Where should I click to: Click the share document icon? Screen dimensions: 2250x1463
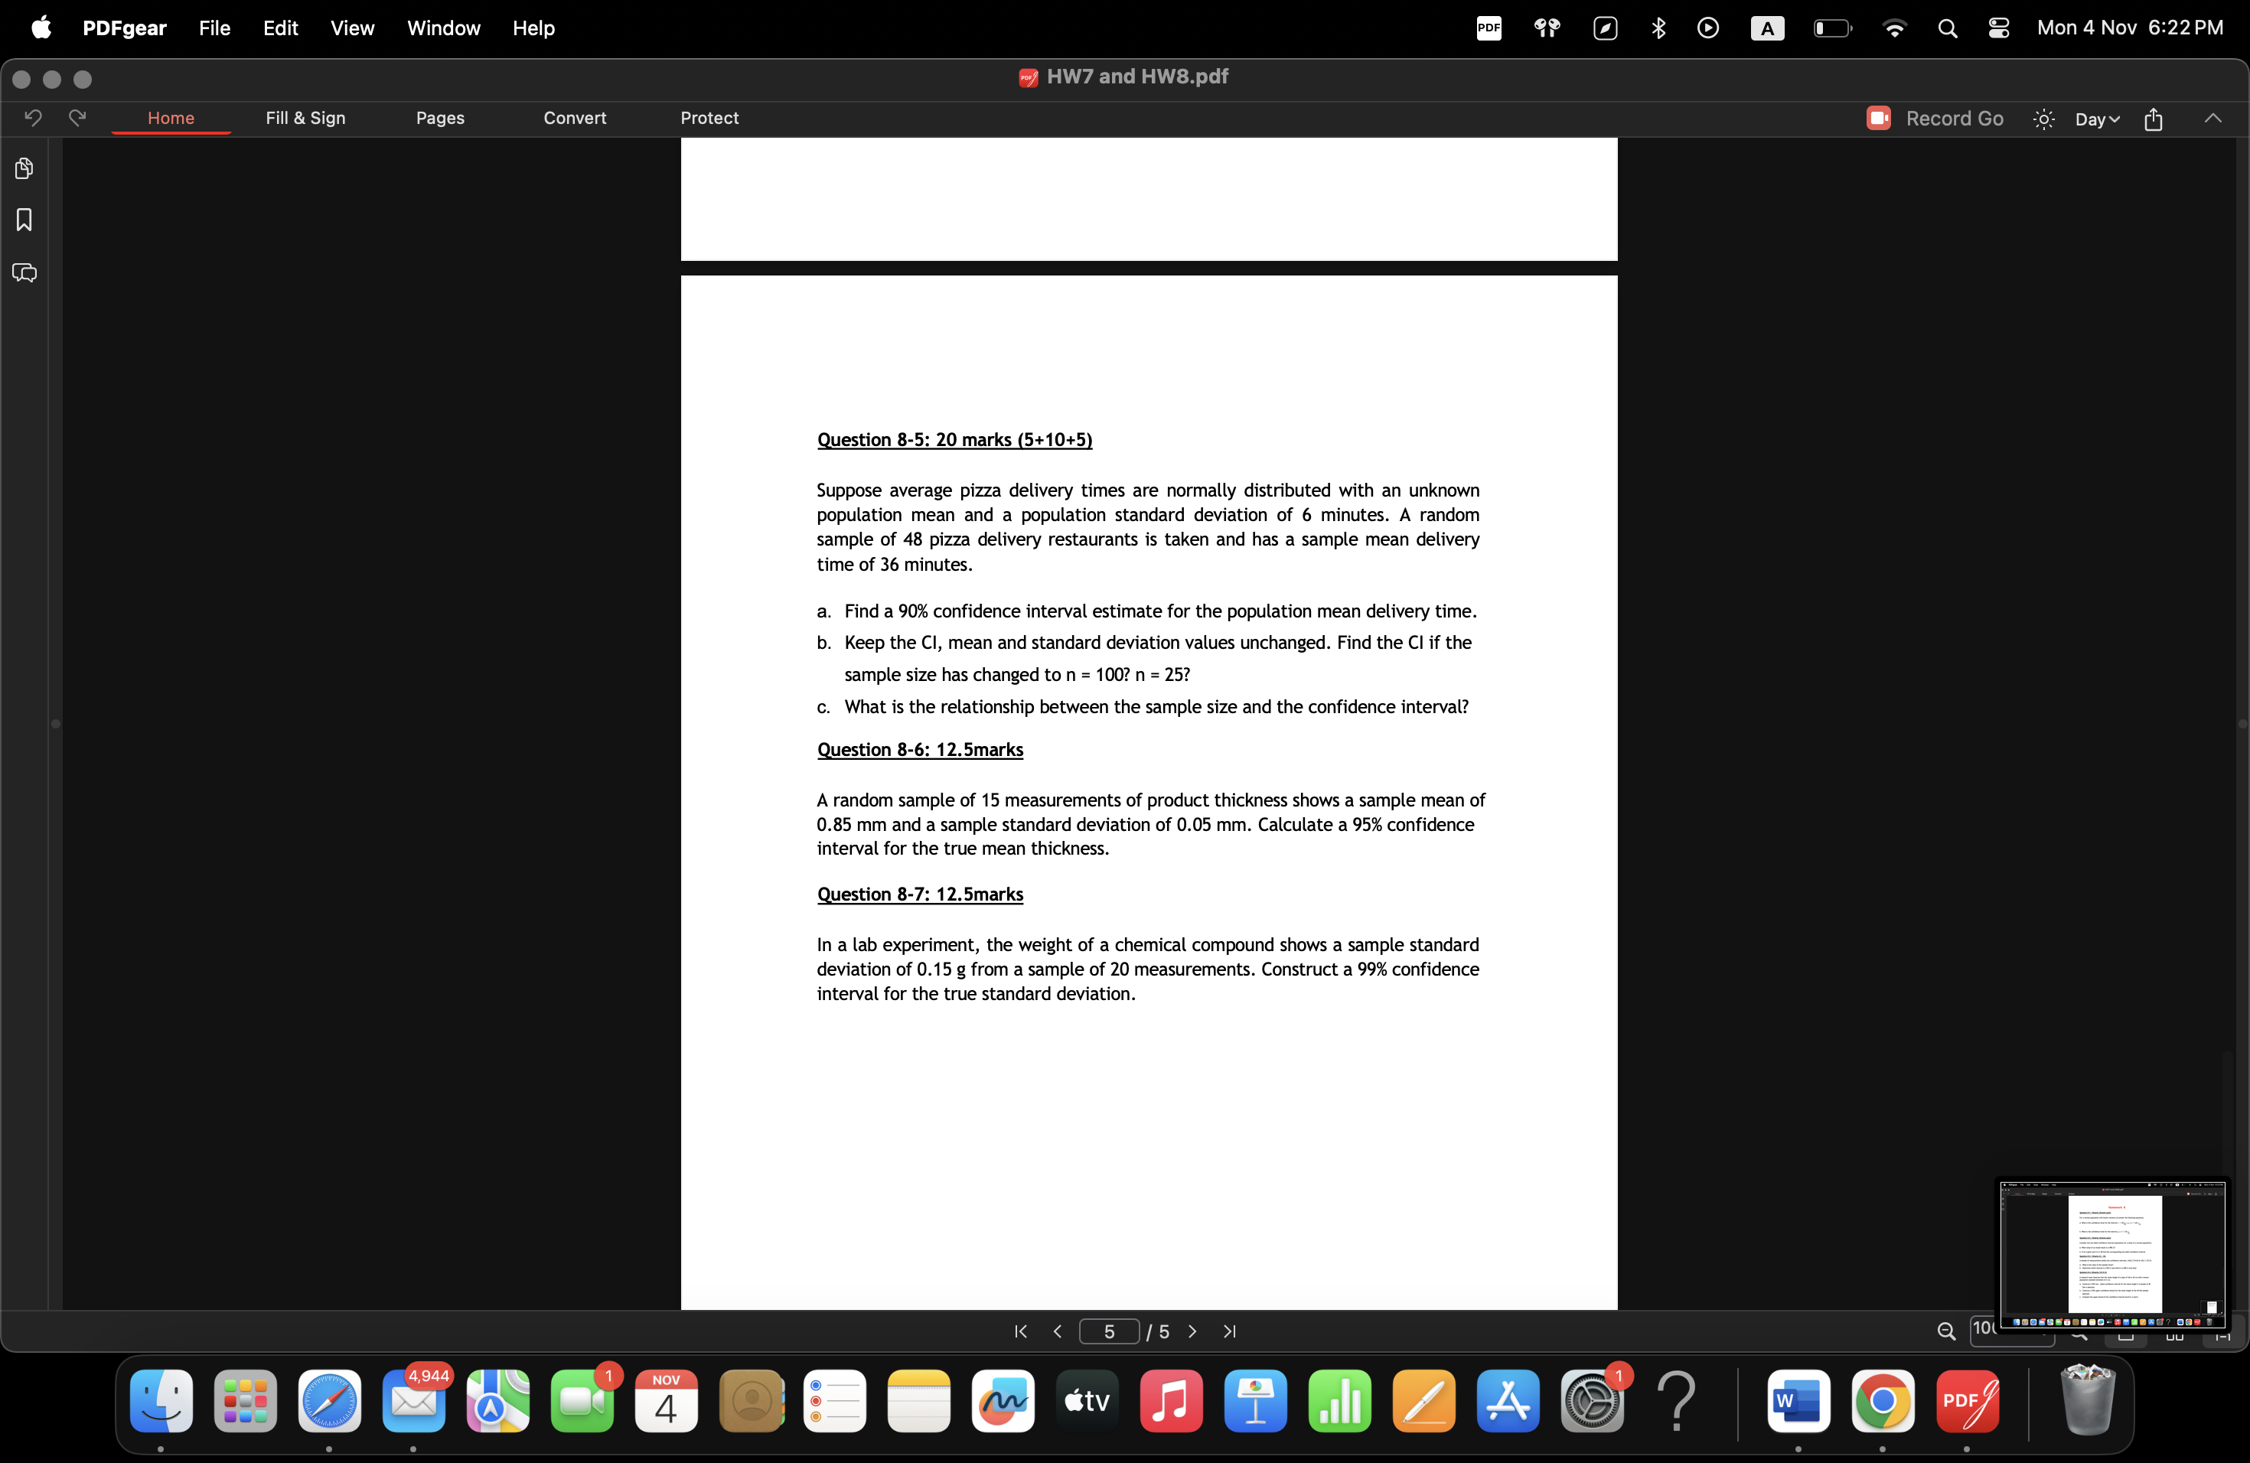2154,119
